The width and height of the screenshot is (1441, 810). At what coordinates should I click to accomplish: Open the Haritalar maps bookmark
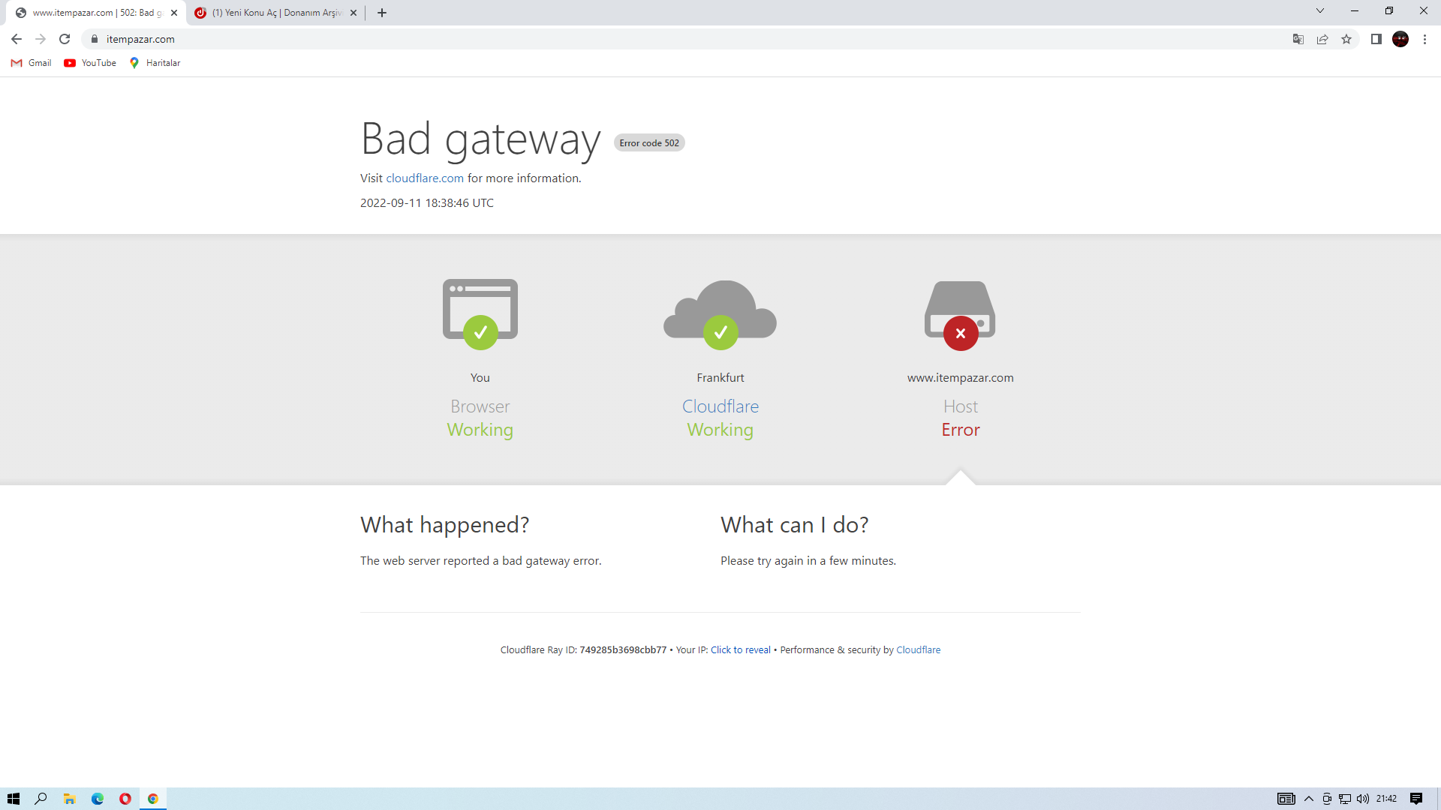[155, 63]
